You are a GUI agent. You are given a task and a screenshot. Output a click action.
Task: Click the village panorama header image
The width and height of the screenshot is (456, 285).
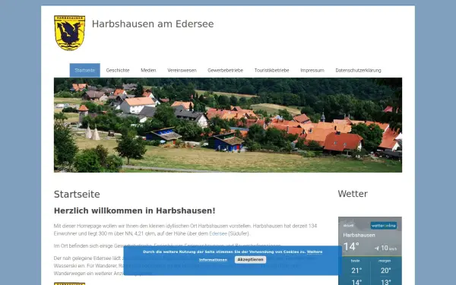point(228,125)
